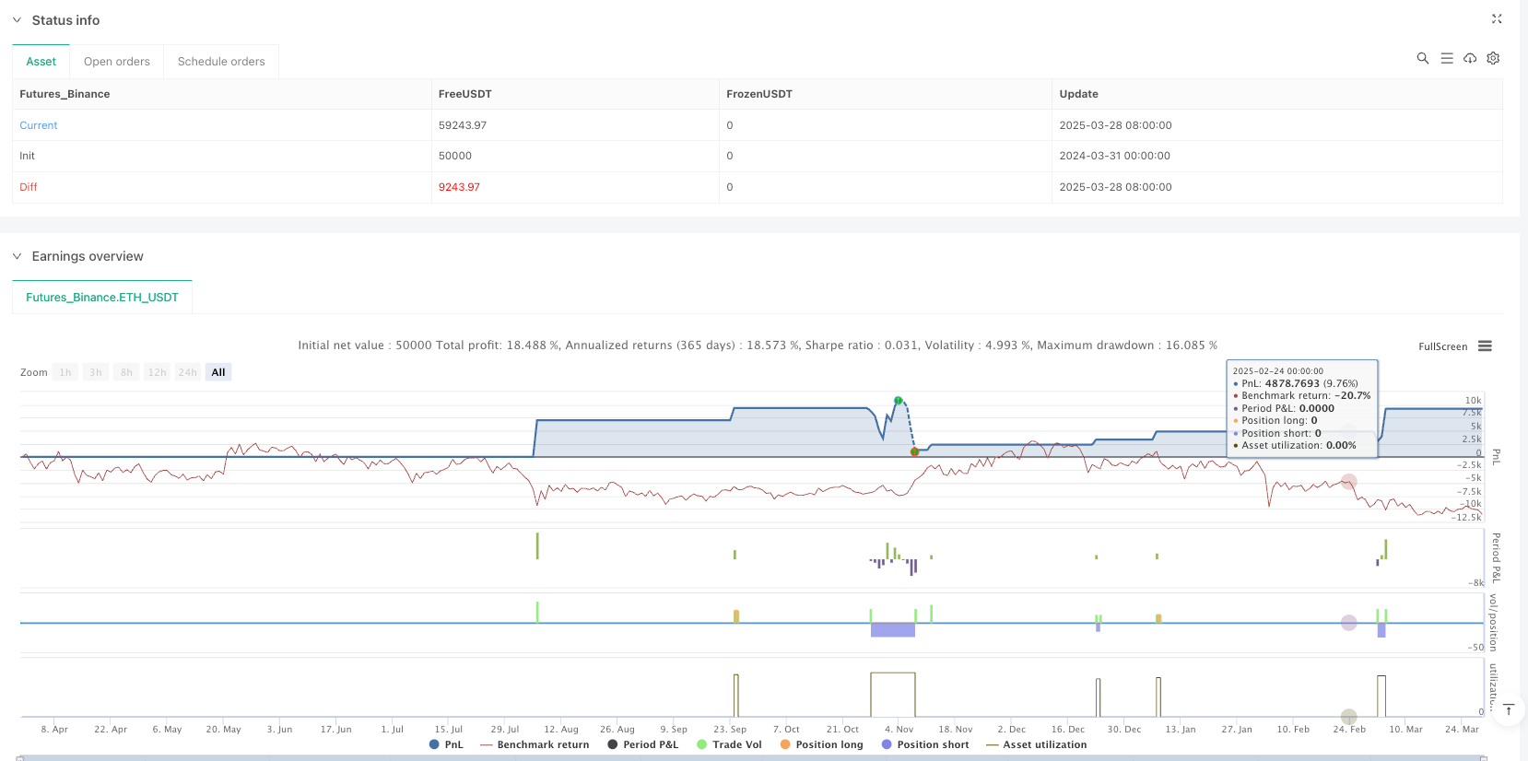Click the cloud download icon

[1470, 58]
